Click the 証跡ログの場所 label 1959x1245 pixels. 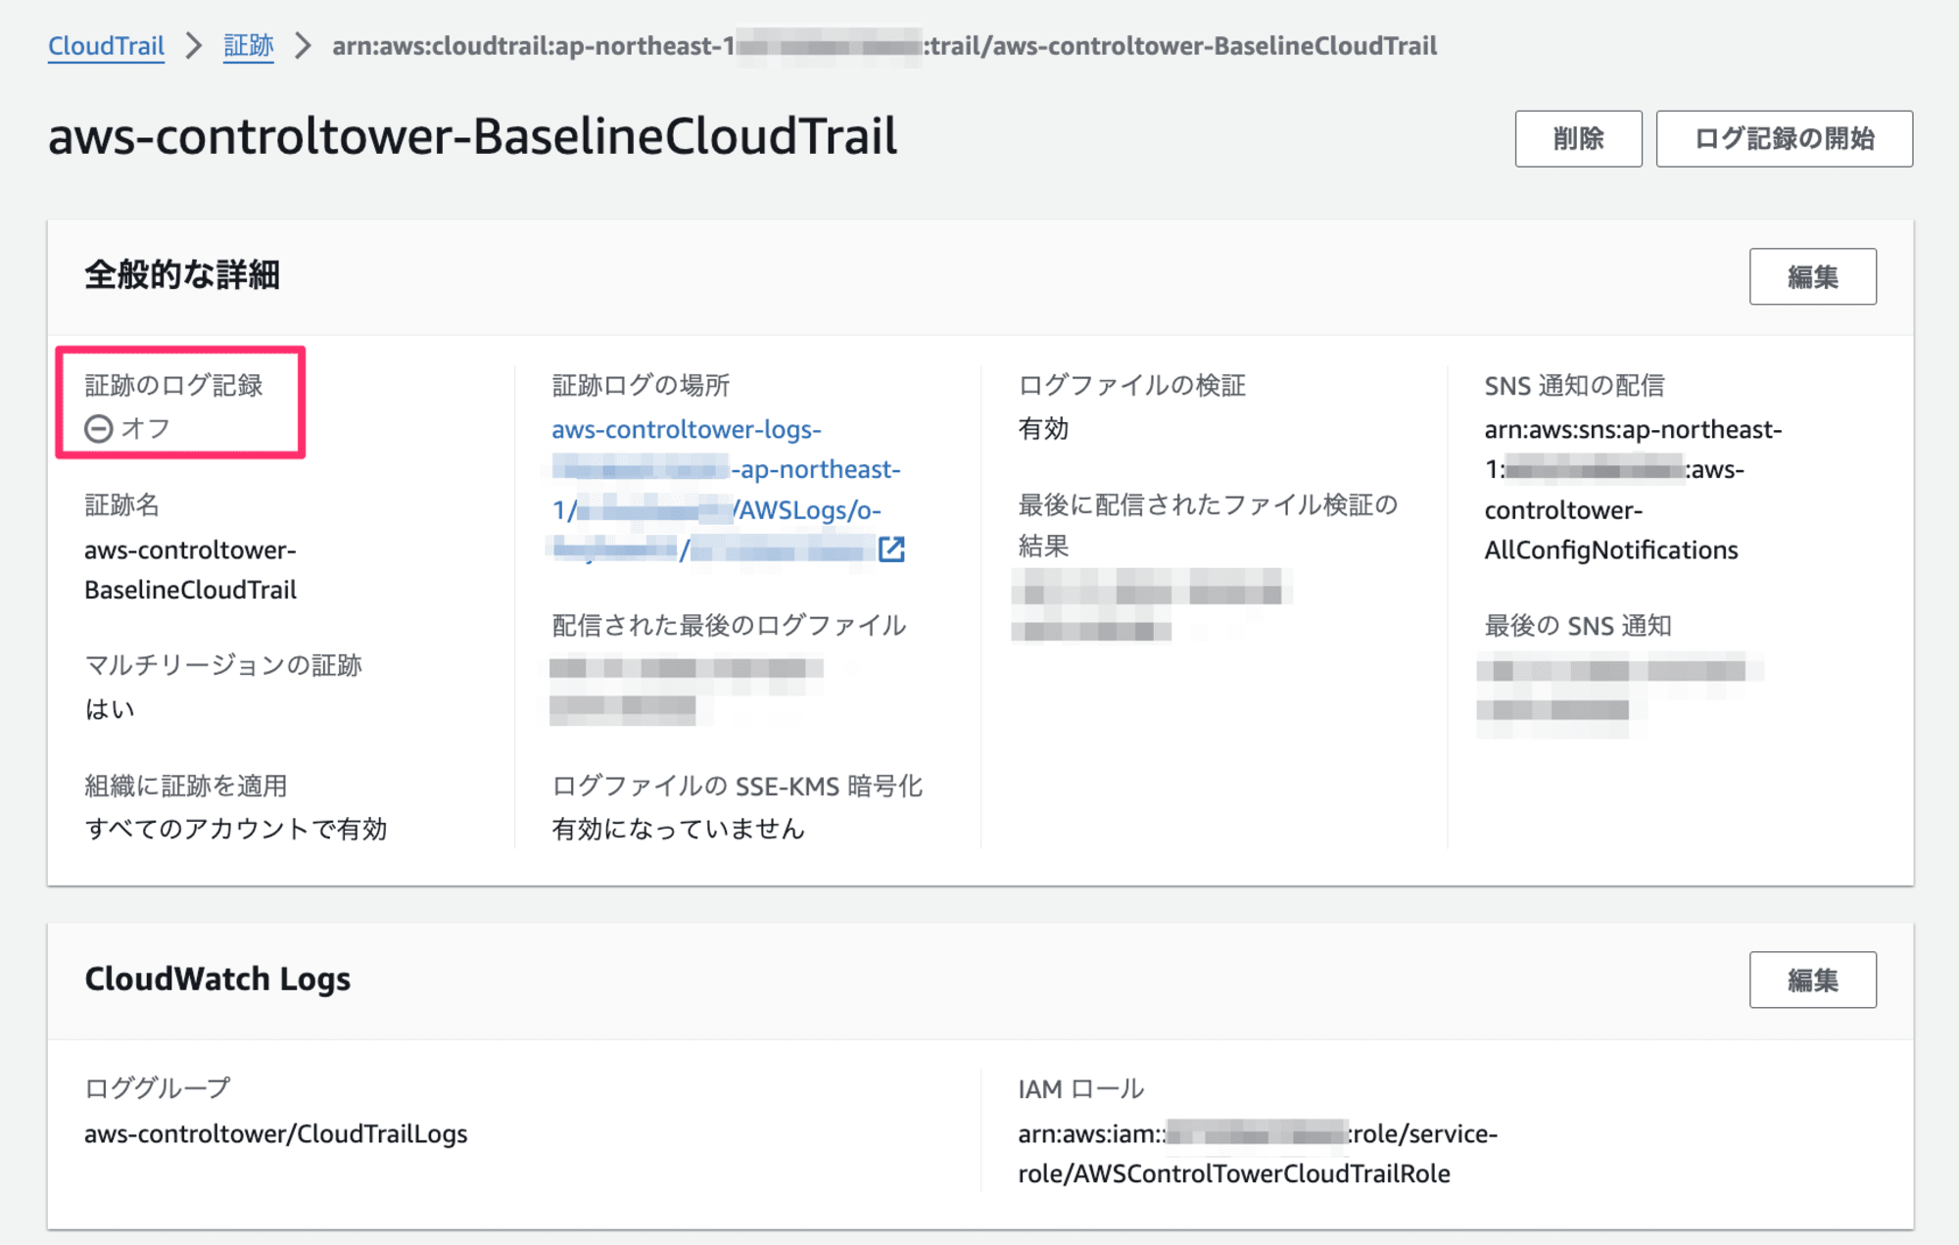tap(641, 385)
